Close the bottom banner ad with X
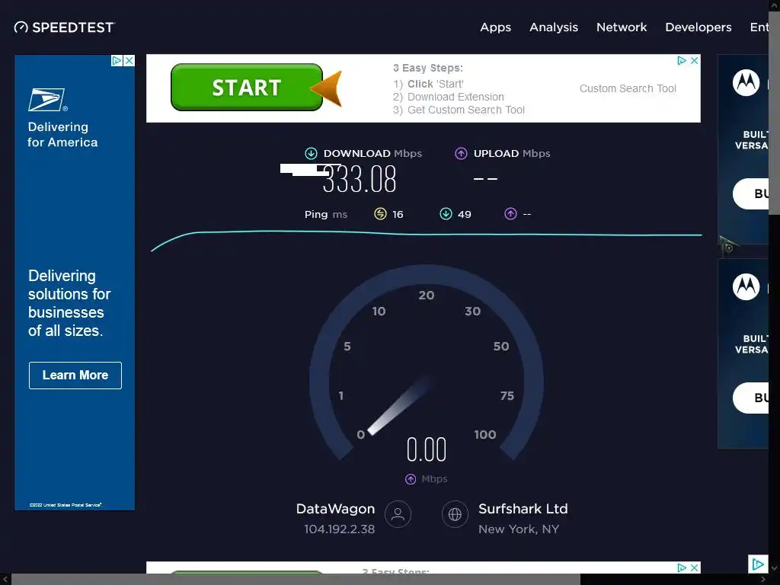The width and height of the screenshot is (780, 585). 695,567
